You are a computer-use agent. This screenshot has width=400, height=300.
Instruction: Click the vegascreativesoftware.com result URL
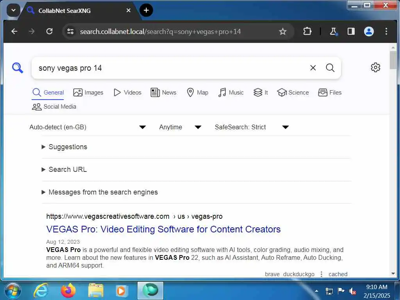point(134,216)
